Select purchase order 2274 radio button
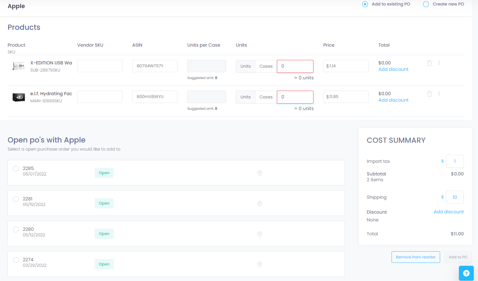The height and width of the screenshot is (281, 478). point(16,260)
